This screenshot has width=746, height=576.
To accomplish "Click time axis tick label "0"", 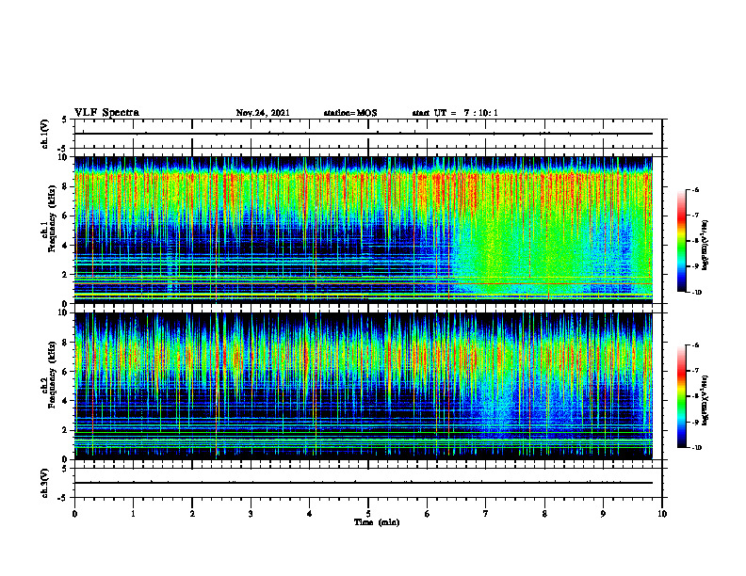I will pyautogui.click(x=74, y=514).
